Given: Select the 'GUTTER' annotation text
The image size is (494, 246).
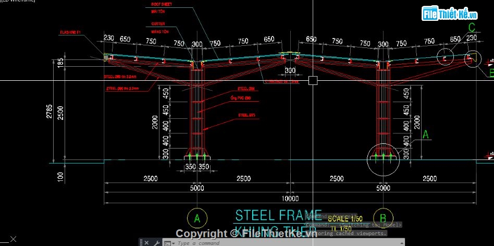Looking at the screenshot, I should [x=157, y=23].
